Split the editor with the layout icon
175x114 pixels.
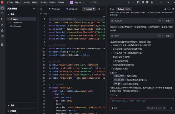click(x=99, y=9)
